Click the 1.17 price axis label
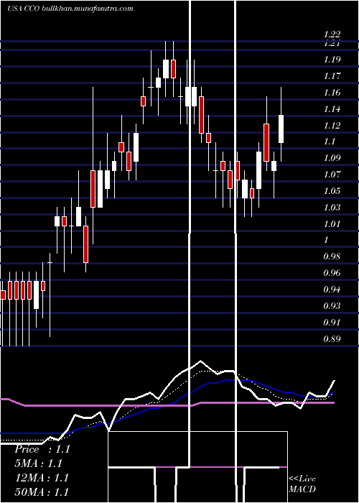359x503 pixels. pos(332,76)
